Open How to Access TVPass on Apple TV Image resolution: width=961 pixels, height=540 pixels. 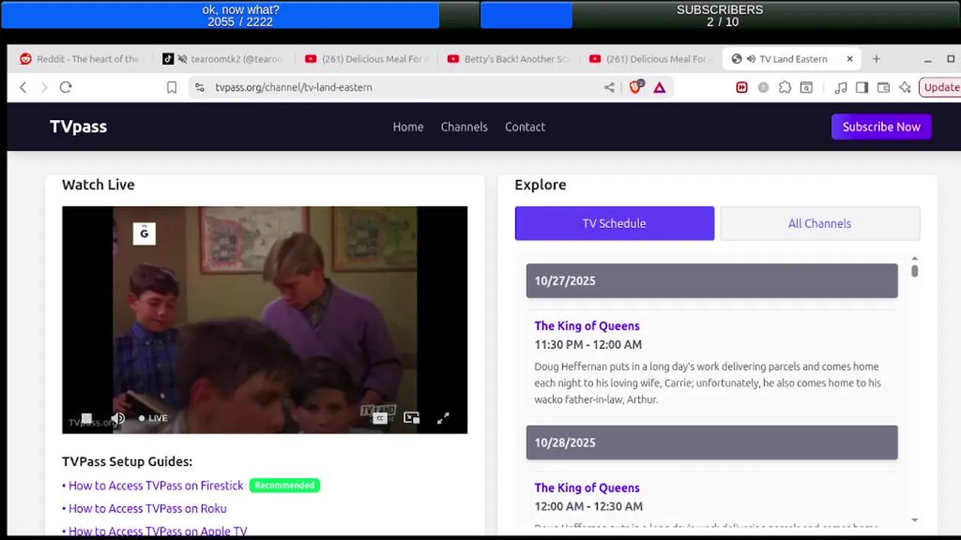pos(158,531)
